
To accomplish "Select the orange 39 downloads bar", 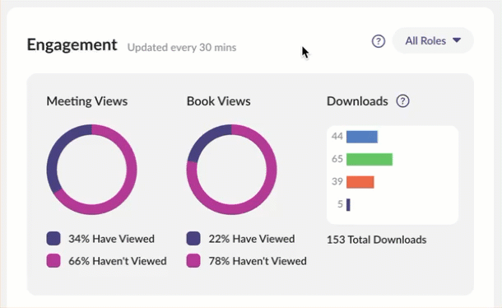I will [x=360, y=182].
